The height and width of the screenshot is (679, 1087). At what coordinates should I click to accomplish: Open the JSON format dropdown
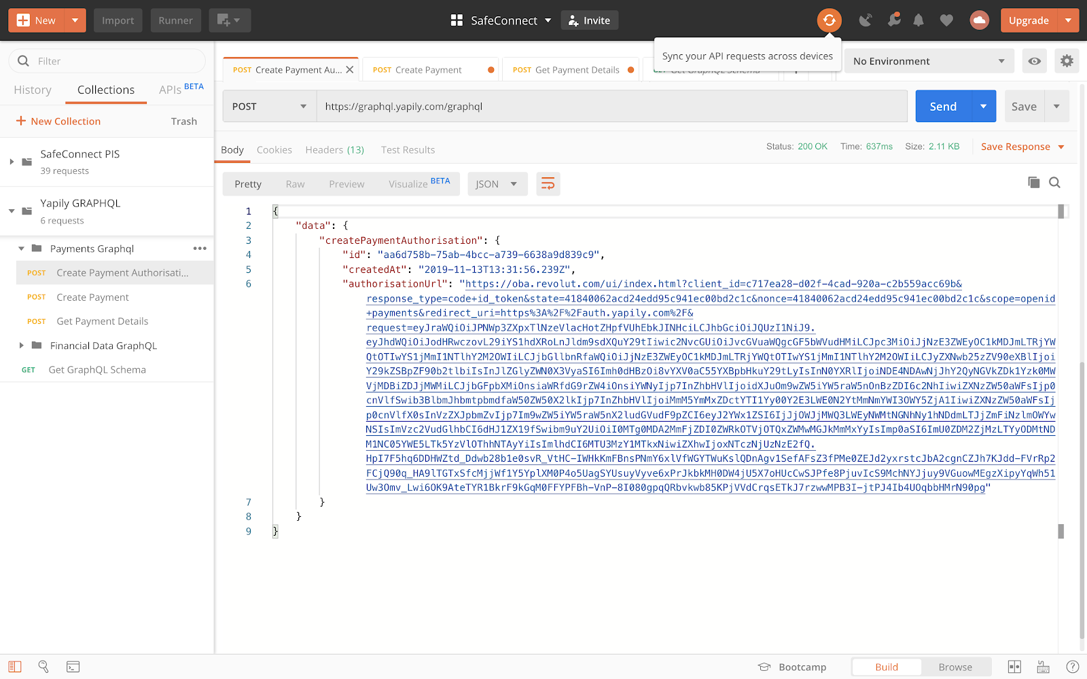[497, 184]
